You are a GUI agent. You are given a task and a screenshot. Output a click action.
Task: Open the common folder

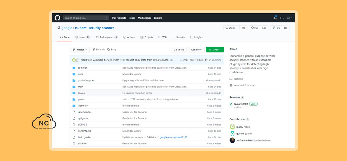(83, 68)
